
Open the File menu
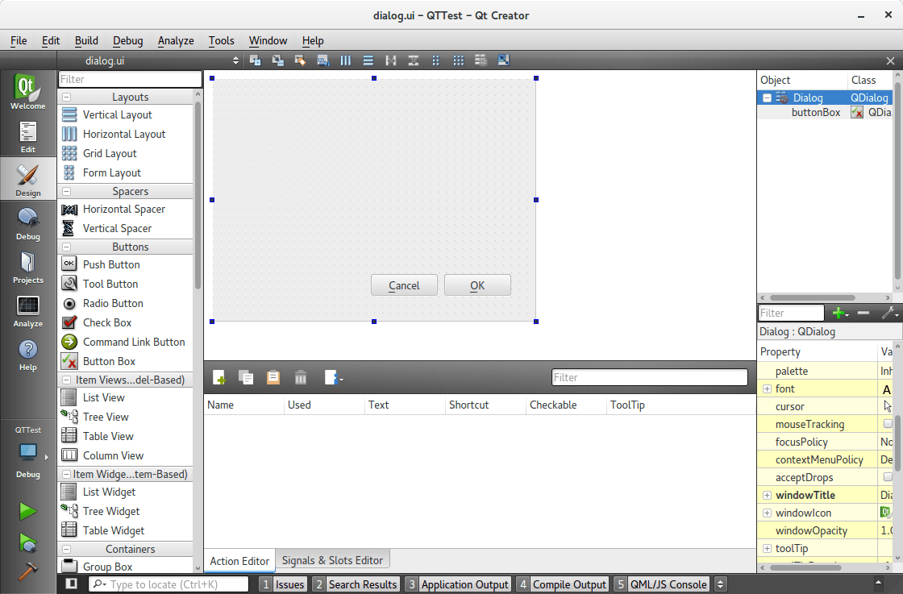[x=19, y=40]
